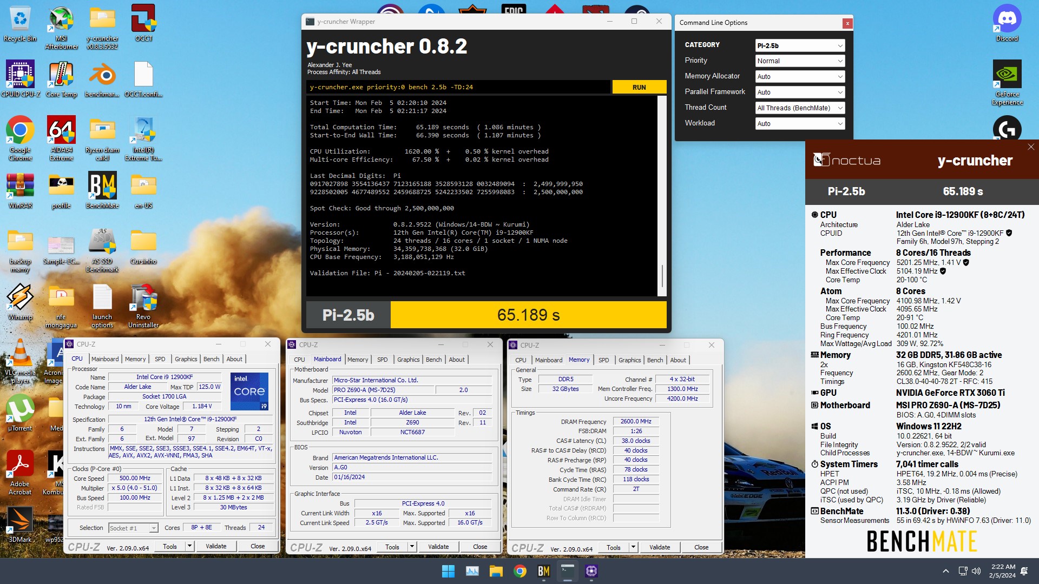Viewport: 1039px width, 584px height.
Task: Open the Blender benchmark desktop icon
Action: (102, 79)
